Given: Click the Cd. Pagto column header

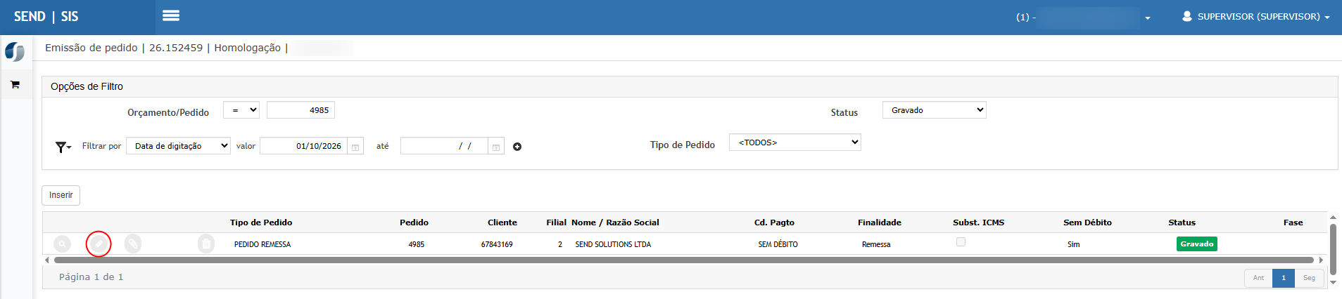Looking at the screenshot, I should click(x=774, y=222).
